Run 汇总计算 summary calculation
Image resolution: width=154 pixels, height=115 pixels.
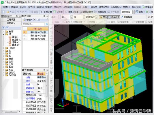(x=46, y=12)
